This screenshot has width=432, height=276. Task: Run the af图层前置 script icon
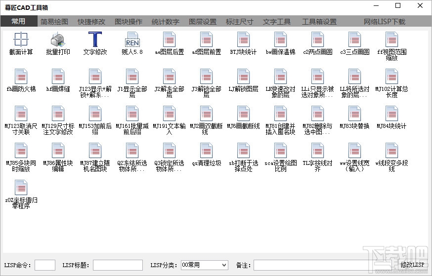click(x=206, y=39)
